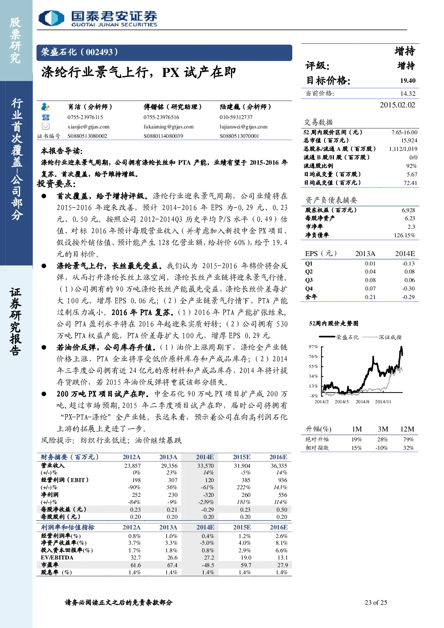Click the 深证成指 chart legend label

tap(390, 337)
